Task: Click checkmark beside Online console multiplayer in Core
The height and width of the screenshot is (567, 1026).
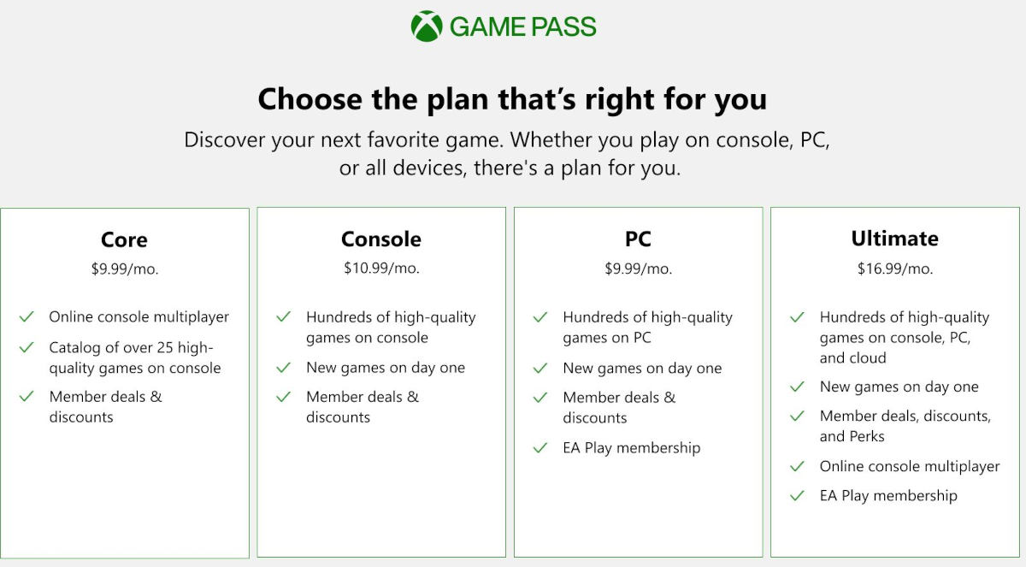Action: 27,317
